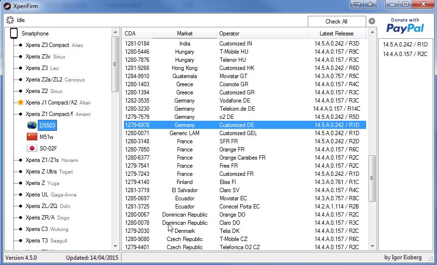
Task: Select Xperia ZL/ZQ Odin entry
Action: pyautogui.click(x=48, y=206)
